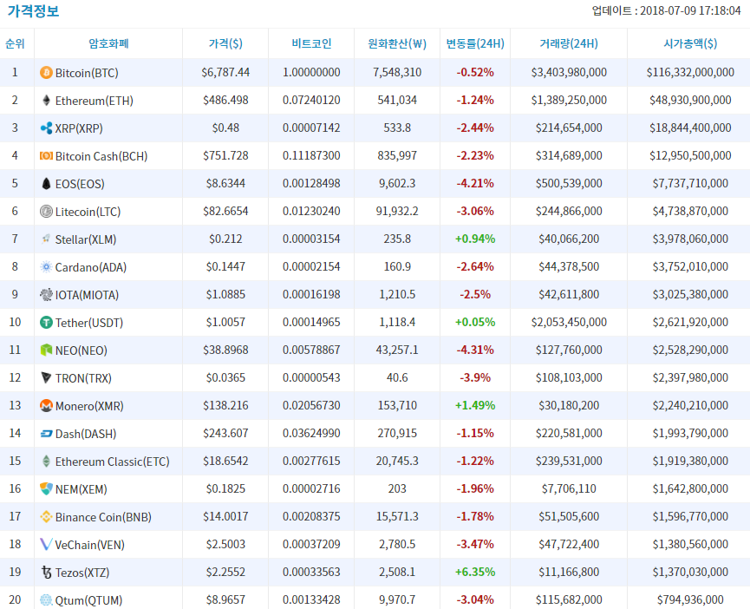Viewport: 750px width, 609px height.
Task: Click the 가격정보 section title
Action: point(33,11)
